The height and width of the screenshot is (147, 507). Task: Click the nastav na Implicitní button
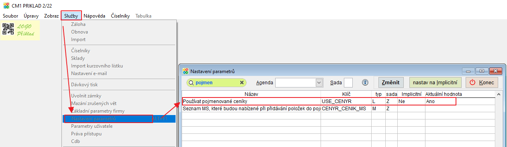point(435,83)
